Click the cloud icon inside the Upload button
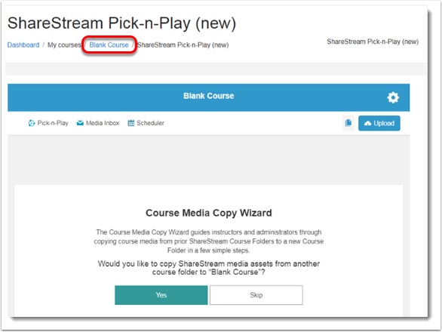This screenshot has width=442, height=332. click(x=367, y=123)
